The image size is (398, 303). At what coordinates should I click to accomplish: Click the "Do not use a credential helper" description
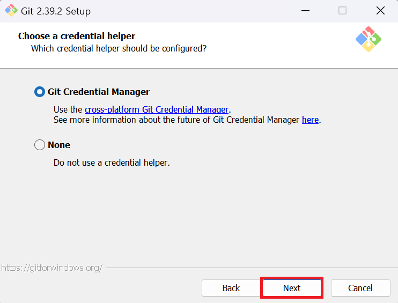tap(112, 162)
